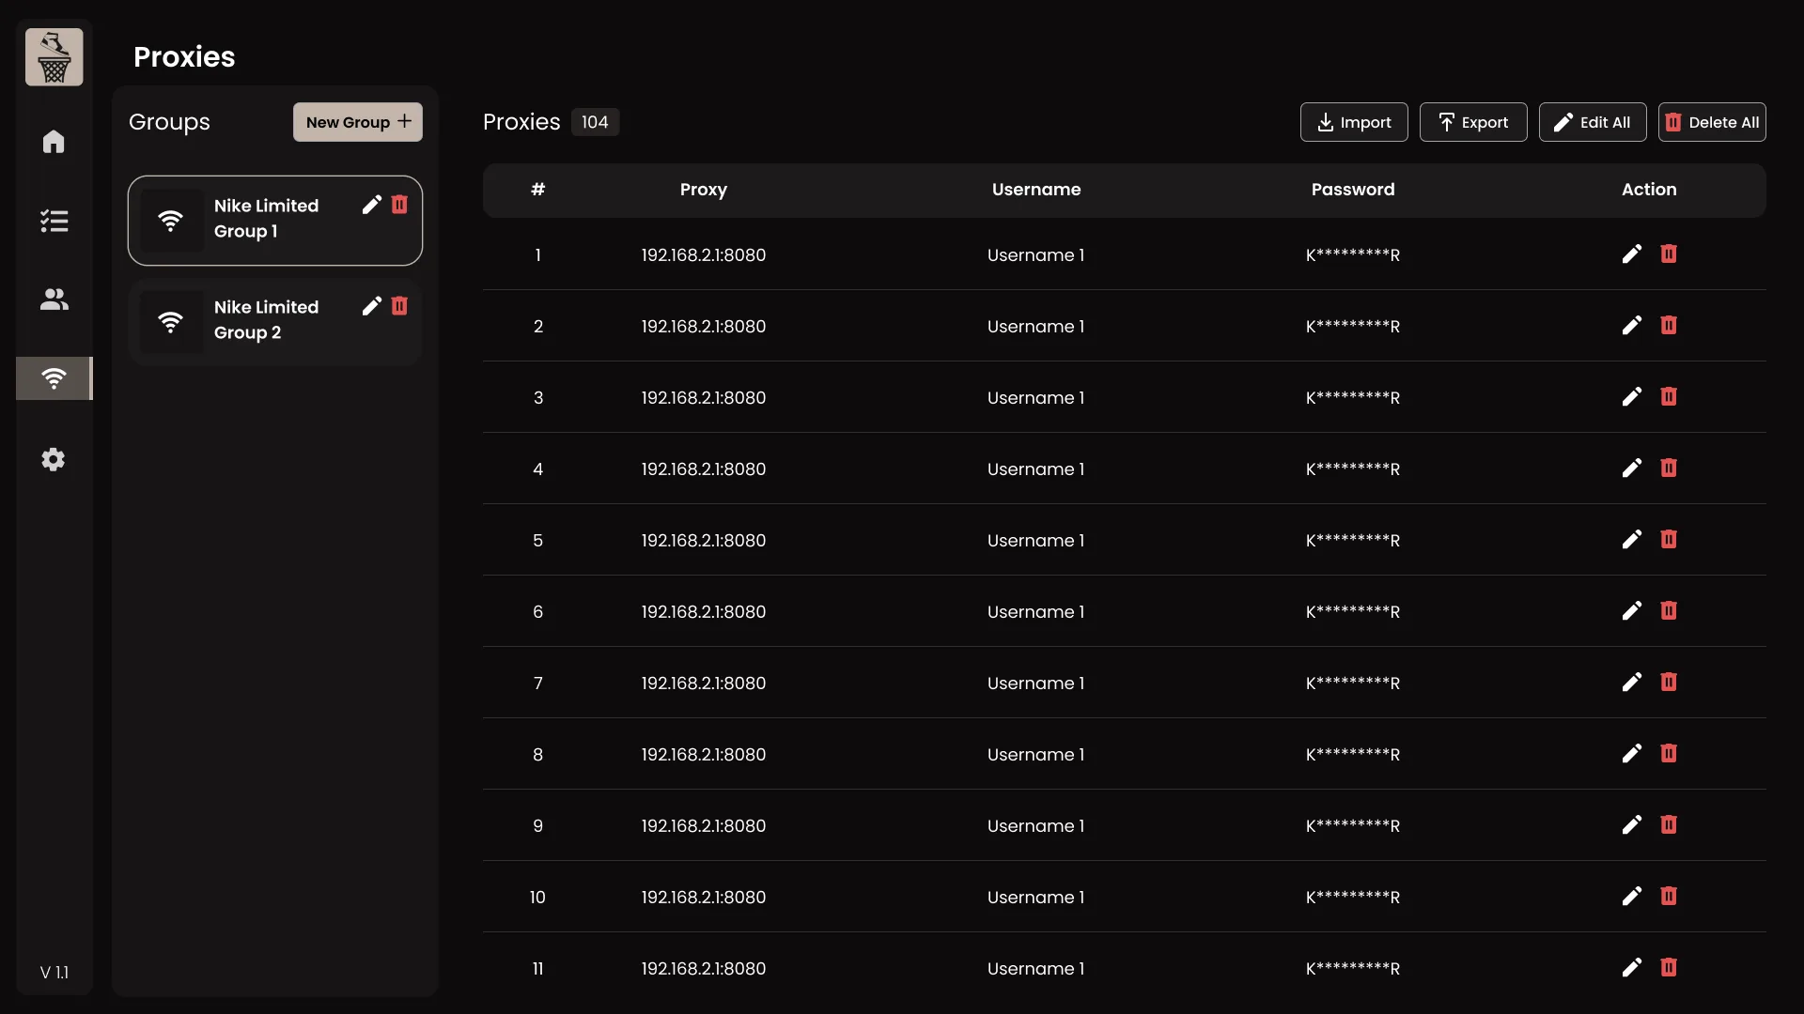Delete Nike Limited Group 1
The image size is (1804, 1014).
399,205
